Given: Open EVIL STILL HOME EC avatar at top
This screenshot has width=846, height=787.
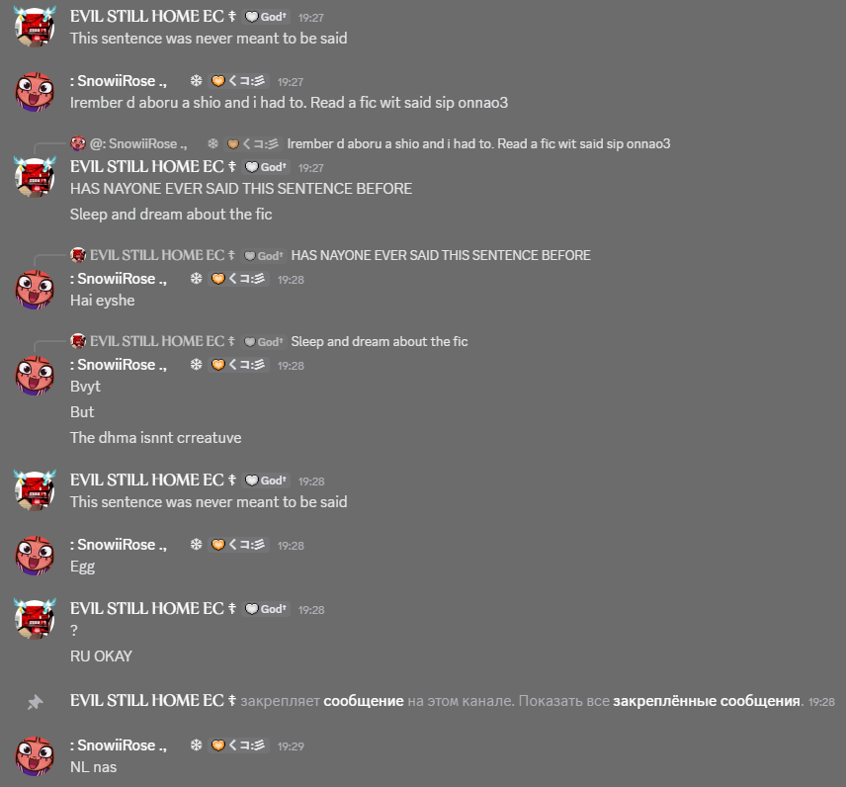Looking at the screenshot, I should point(35,26).
